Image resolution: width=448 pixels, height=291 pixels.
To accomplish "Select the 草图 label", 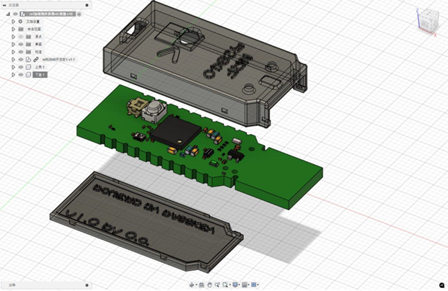I will pos(38,44).
